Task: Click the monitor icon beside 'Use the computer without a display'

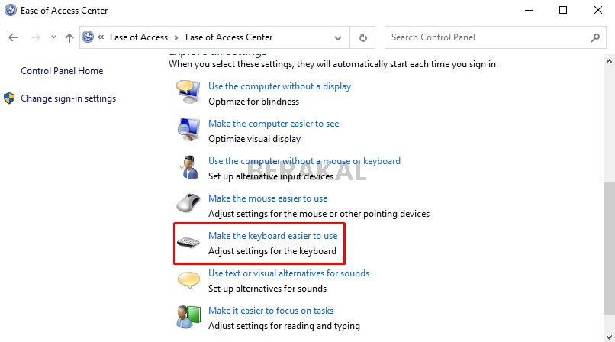Action: coord(188,92)
